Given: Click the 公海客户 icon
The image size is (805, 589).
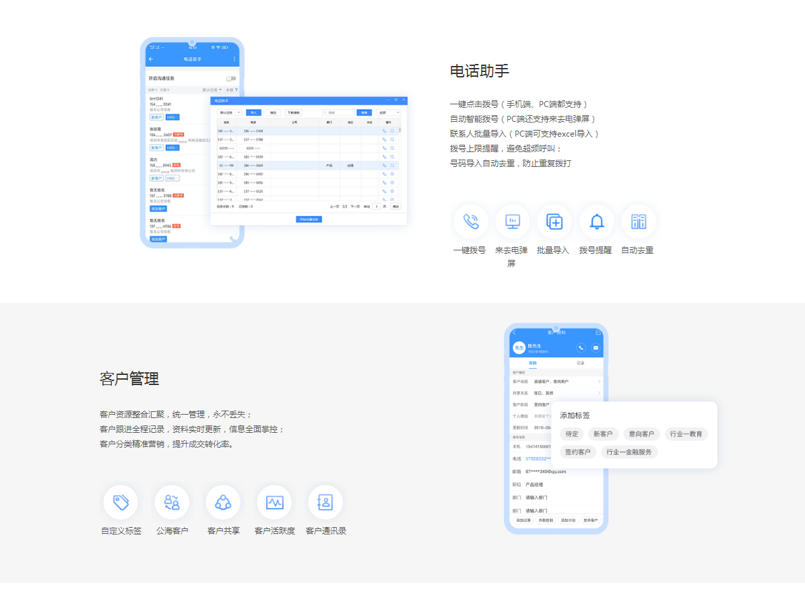Looking at the screenshot, I should pos(172,502).
